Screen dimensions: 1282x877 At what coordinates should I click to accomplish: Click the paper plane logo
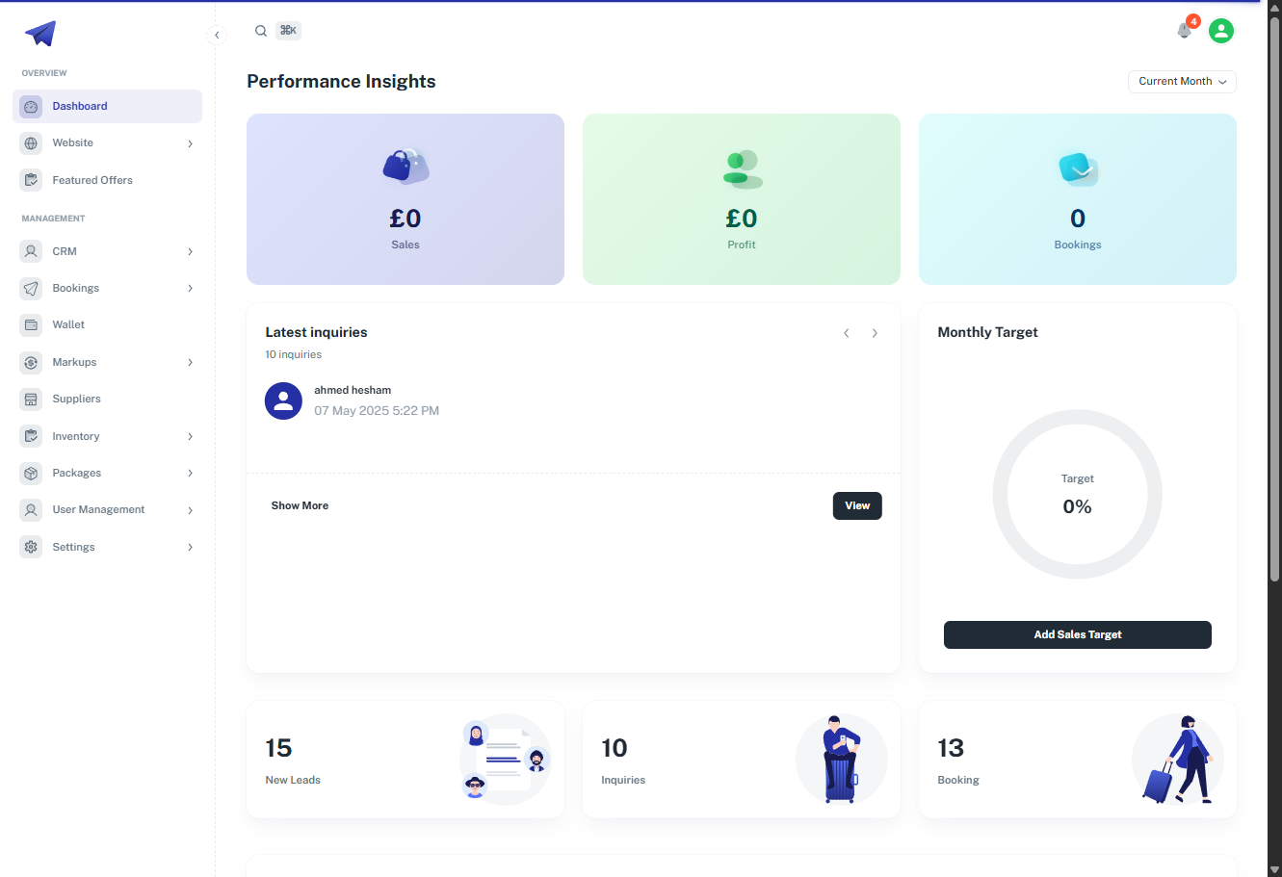coord(40,34)
